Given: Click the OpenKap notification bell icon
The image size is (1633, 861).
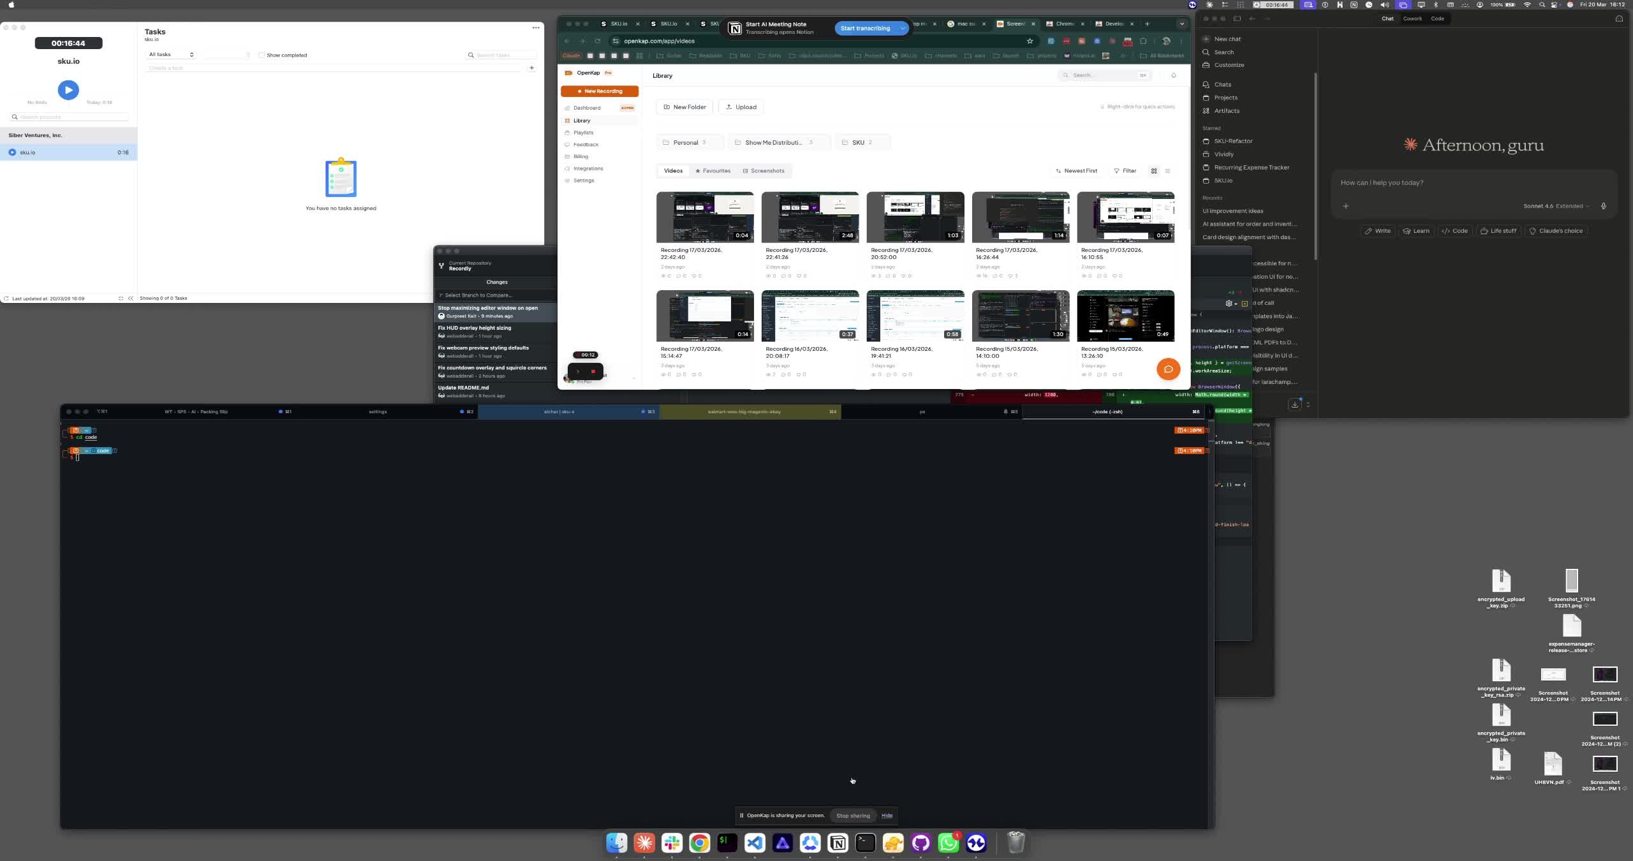Looking at the screenshot, I should [x=1173, y=75].
